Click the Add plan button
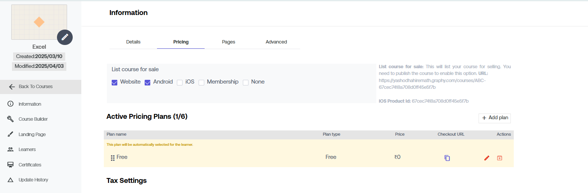Viewport: 588px width, 193px height. (x=495, y=118)
